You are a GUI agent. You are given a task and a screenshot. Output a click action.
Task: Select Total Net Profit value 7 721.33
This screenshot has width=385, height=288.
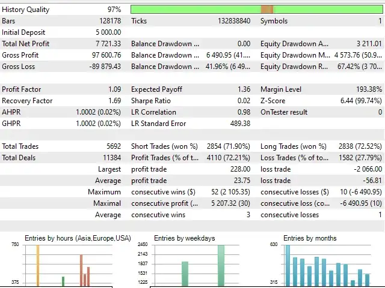tap(108, 44)
